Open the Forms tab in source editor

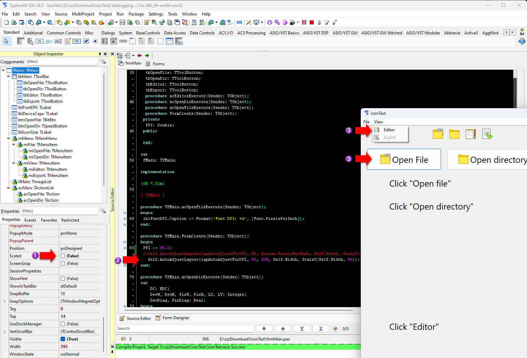click(x=155, y=64)
